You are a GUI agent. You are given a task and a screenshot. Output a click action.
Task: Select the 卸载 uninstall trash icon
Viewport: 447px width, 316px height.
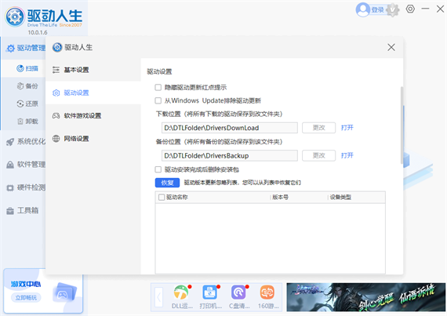click(x=20, y=122)
